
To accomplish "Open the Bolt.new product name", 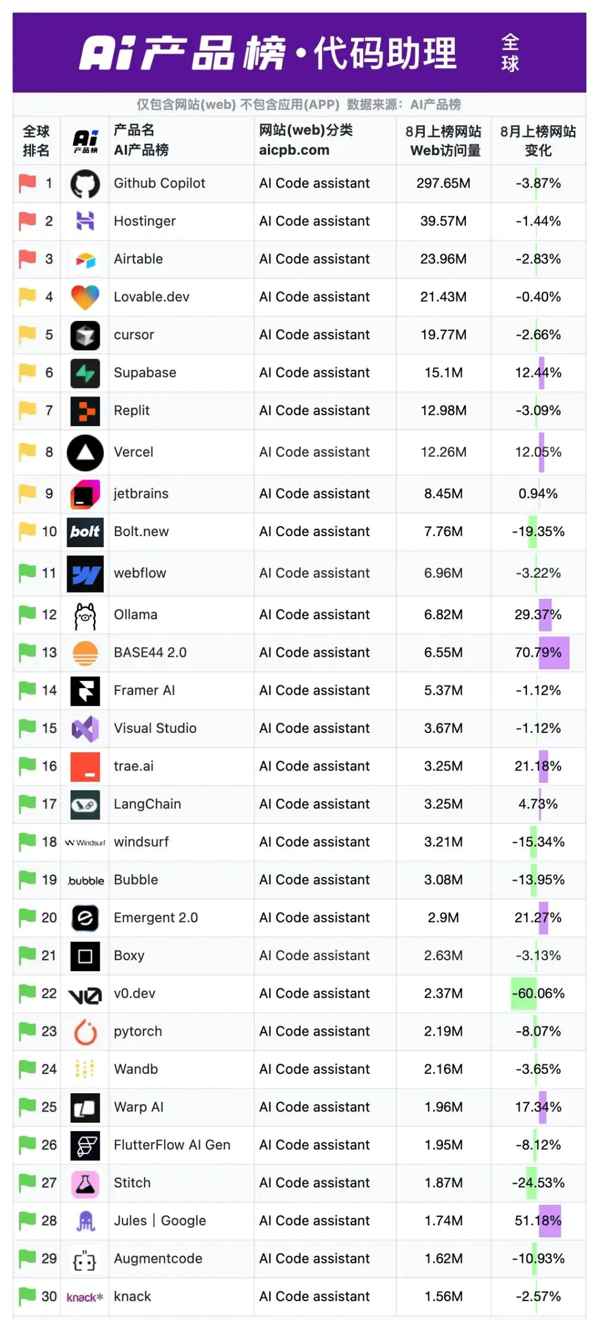I will 141,532.
